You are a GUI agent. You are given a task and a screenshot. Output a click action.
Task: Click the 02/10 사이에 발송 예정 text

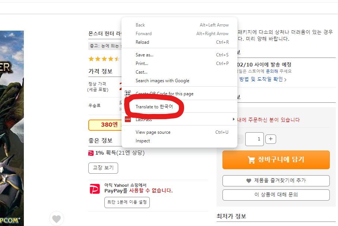click(x=264, y=64)
